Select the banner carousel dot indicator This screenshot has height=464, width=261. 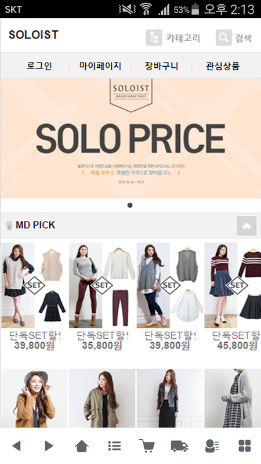[x=130, y=205]
